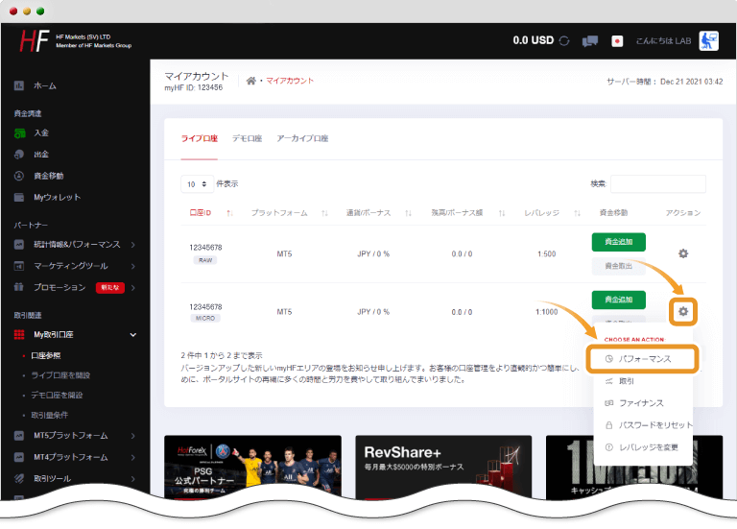737x529 pixels.
Task: Click the 検索 search field
Action: coord(657,183)
